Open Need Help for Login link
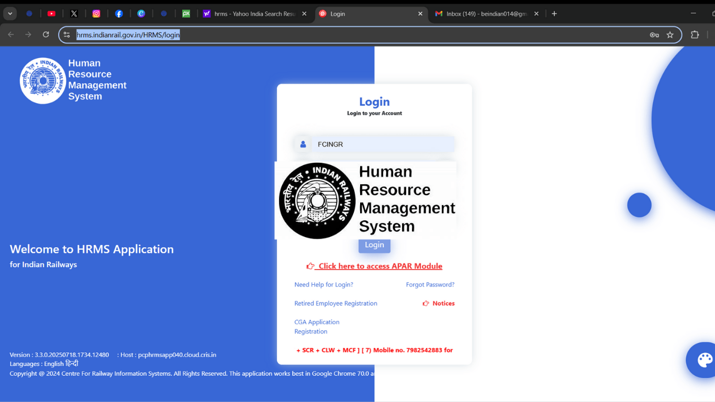715x402 pixels. click(323, 285)
